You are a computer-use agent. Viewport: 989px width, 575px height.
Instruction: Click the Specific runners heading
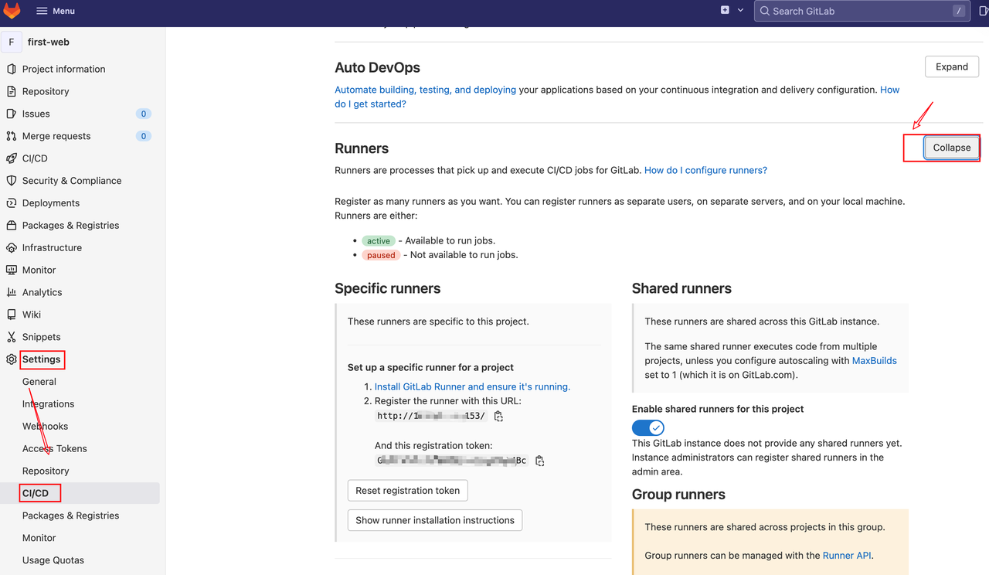click(x=388, y=288)
